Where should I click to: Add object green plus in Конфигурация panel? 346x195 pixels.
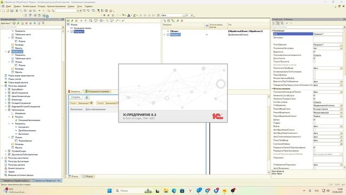tap(14, 23)
